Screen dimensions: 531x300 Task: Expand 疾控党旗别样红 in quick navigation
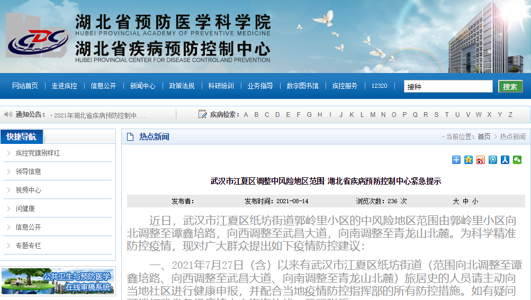37,153
